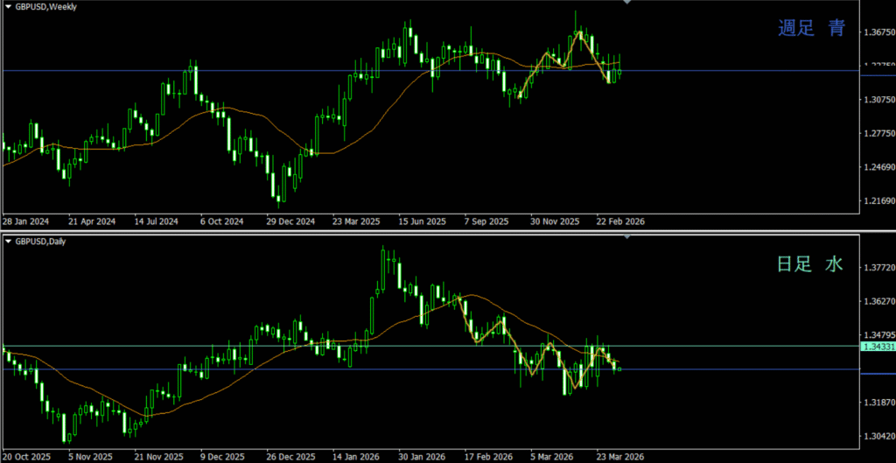Click the 22 Feb 2026 weekly date label
The image size is (896, 463).
pyautogui.click(x=620, y=221)
